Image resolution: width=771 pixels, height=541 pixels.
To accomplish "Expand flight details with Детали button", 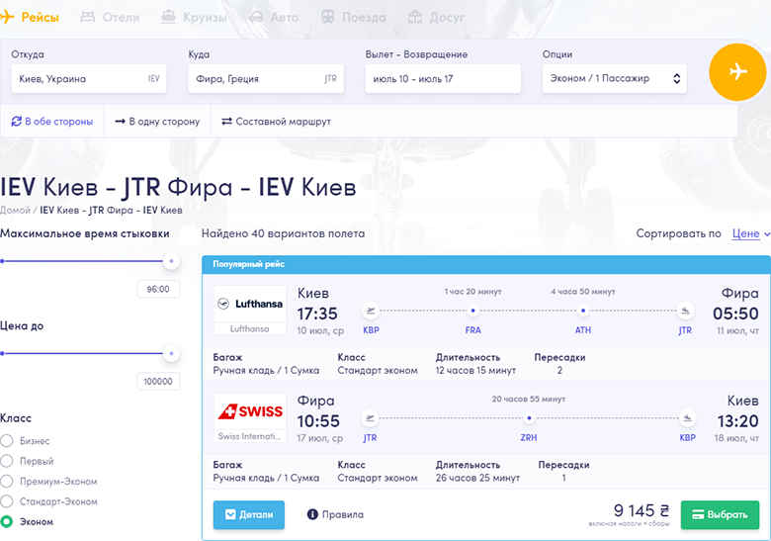I will point(249,515).
